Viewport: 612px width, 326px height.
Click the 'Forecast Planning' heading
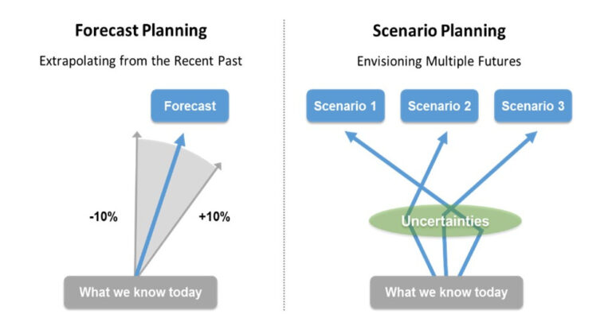pos(141,31)
